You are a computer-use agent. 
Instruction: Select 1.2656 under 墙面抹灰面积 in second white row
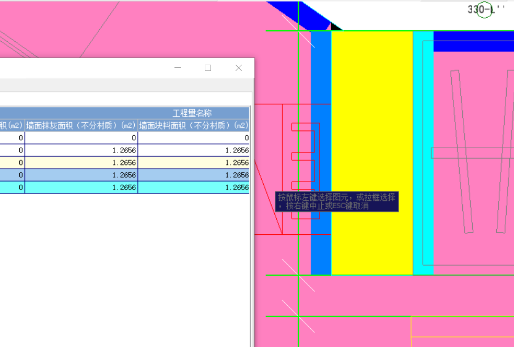(x=81, y=150)
